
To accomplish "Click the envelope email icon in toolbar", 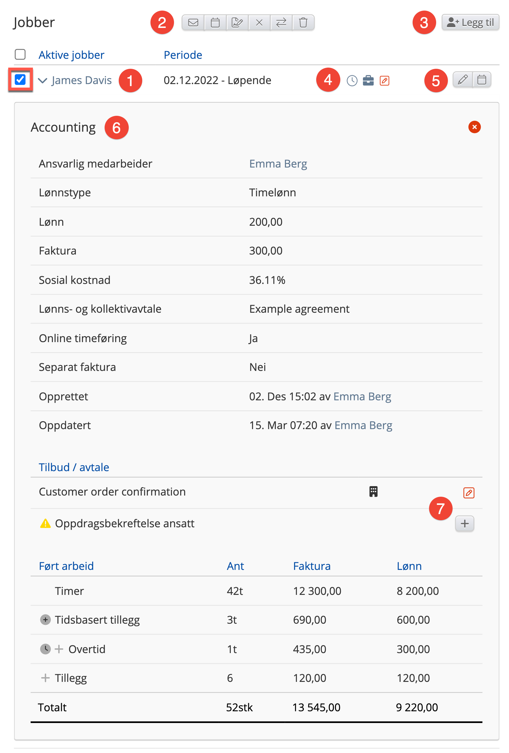I will tap(193, 23).
